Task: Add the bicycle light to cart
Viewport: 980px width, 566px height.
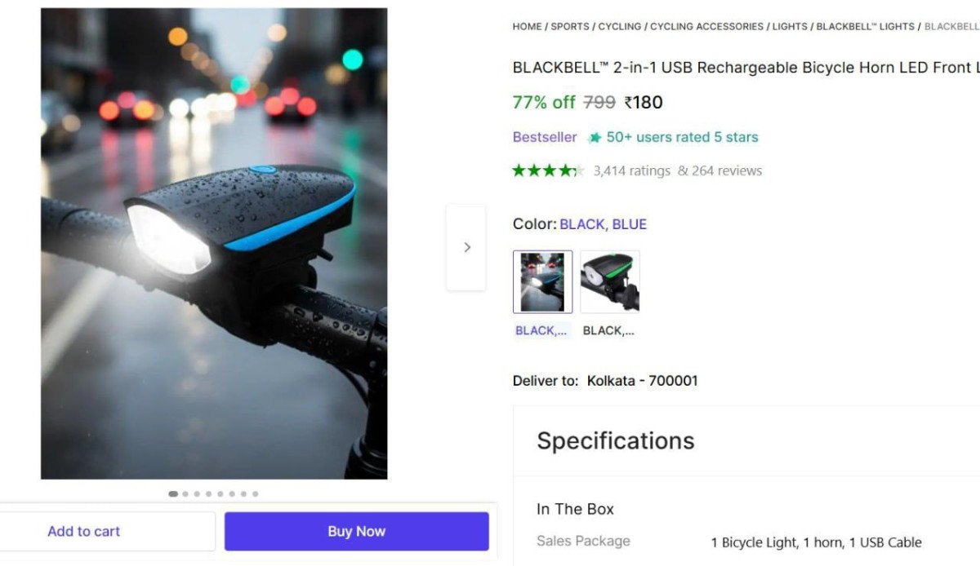Action: (x=83, y=531)
